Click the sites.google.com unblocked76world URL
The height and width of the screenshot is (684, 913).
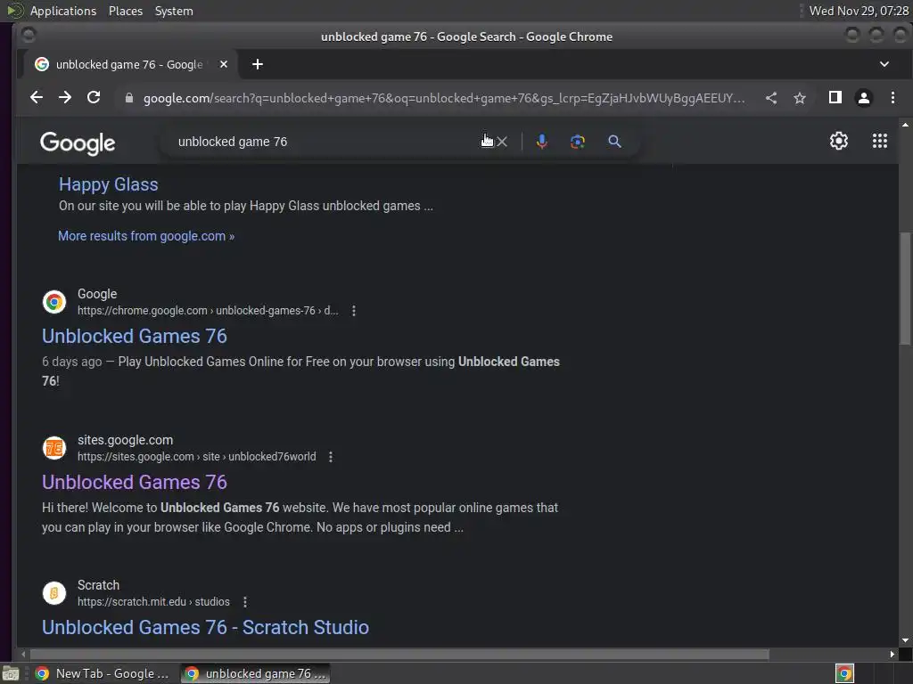197,457
